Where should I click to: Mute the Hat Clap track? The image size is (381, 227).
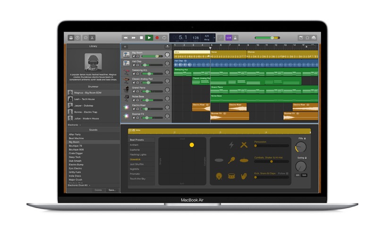click(134, 65)
